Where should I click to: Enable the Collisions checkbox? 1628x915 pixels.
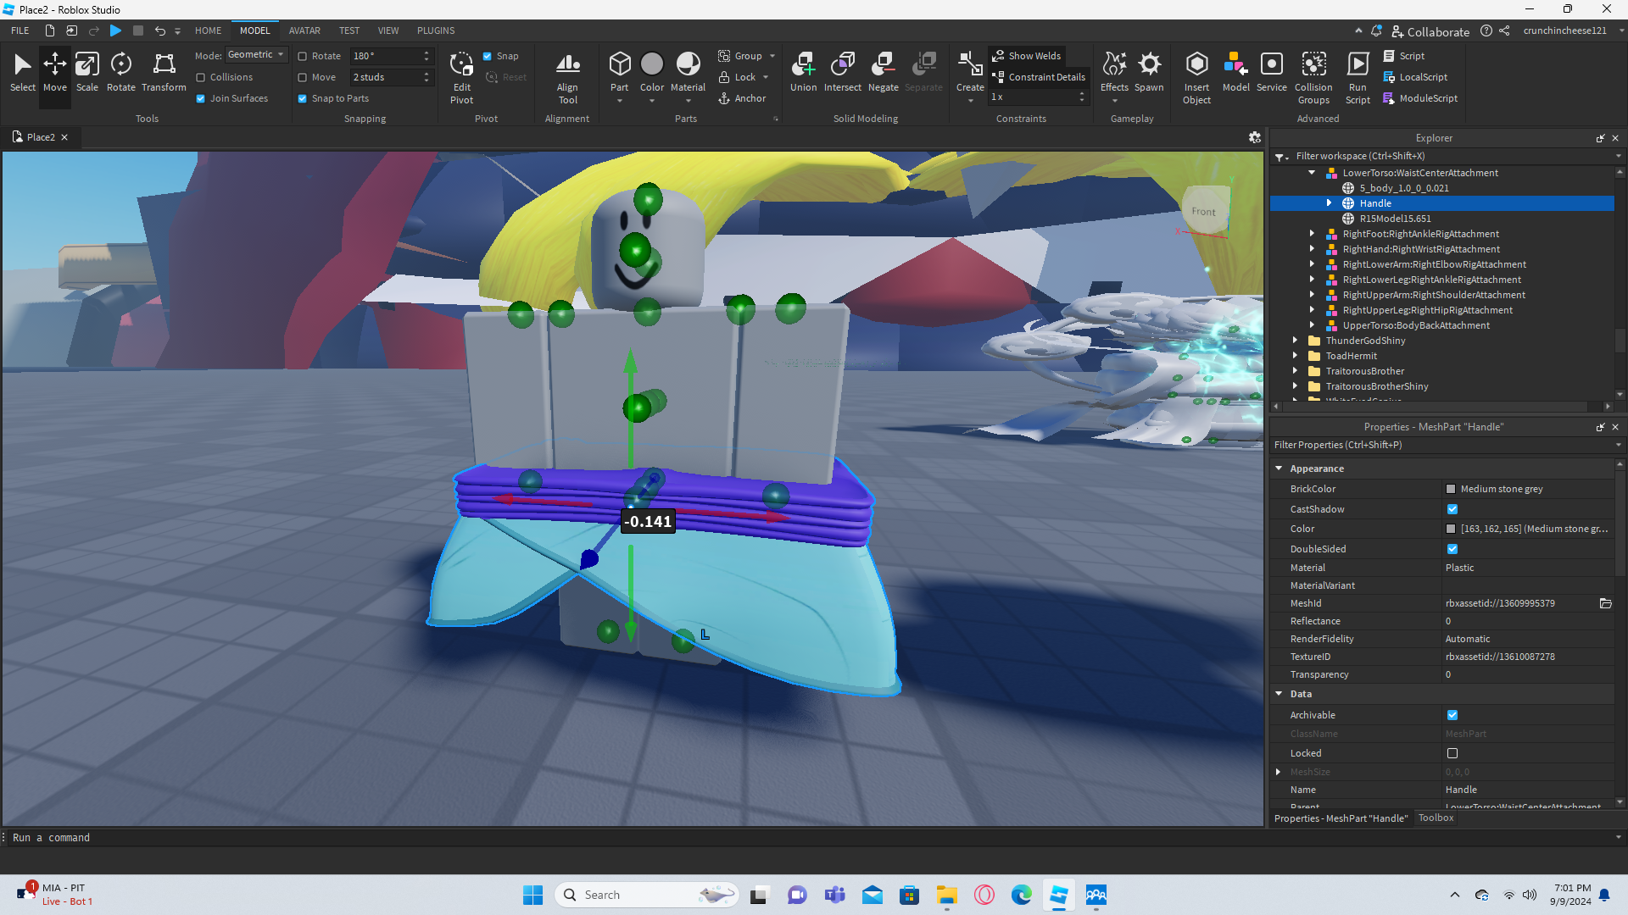pos(201,77)
